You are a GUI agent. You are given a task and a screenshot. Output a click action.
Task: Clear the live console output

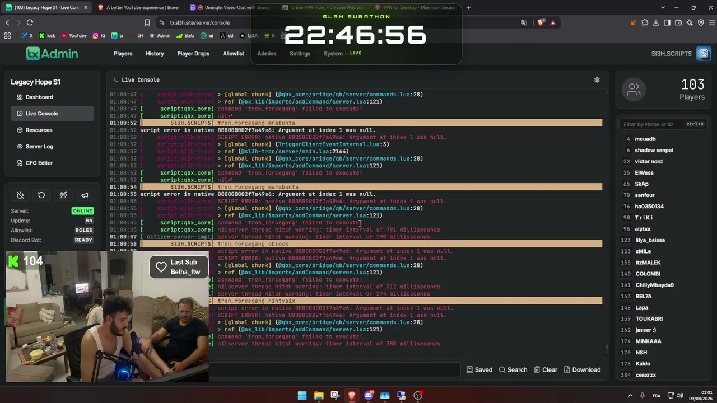pos(546,370)
